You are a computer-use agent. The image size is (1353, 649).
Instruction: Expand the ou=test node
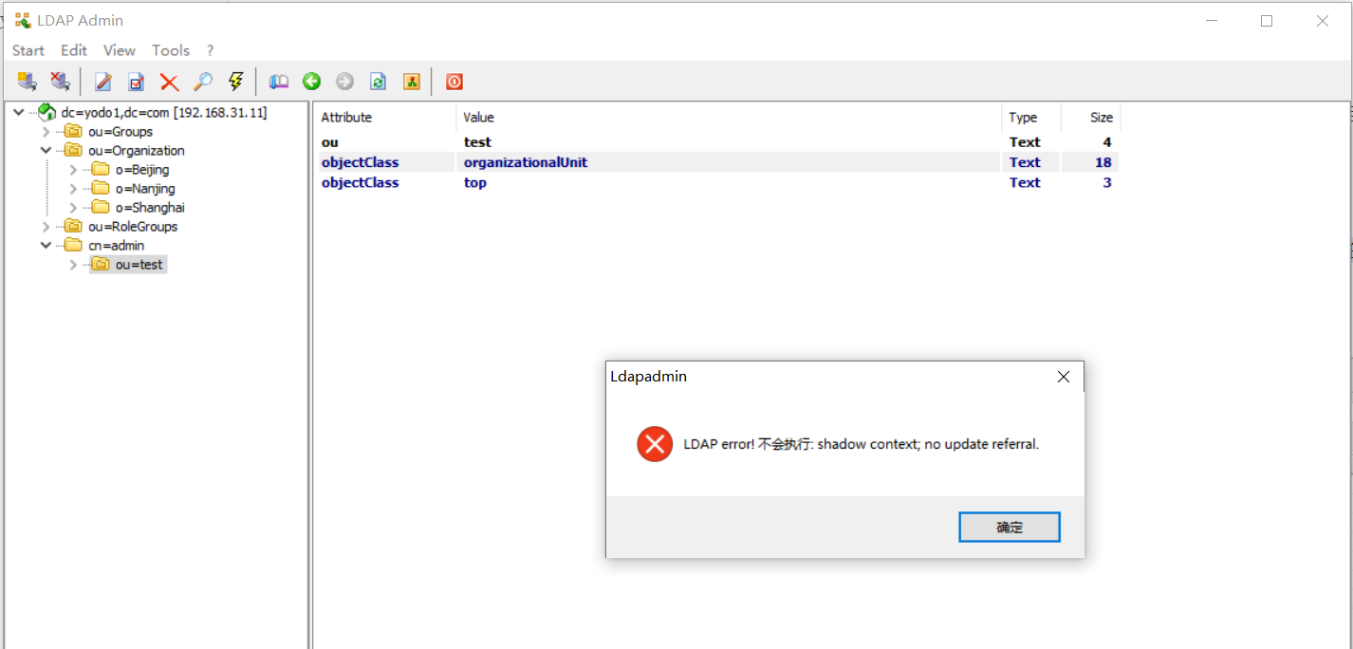(73, 265)
